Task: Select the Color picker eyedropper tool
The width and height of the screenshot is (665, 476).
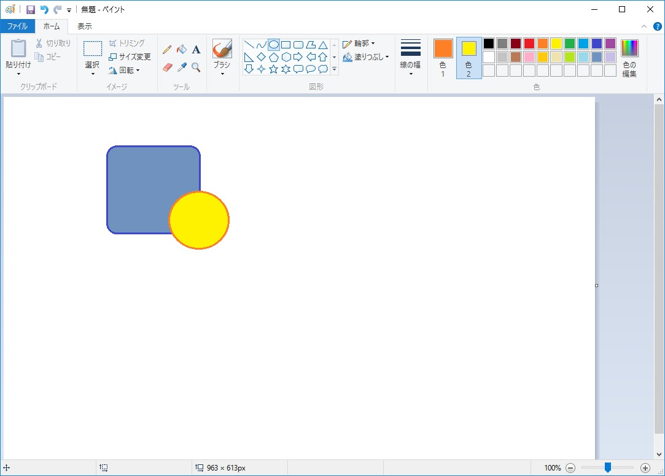Action: coord(182,67)
